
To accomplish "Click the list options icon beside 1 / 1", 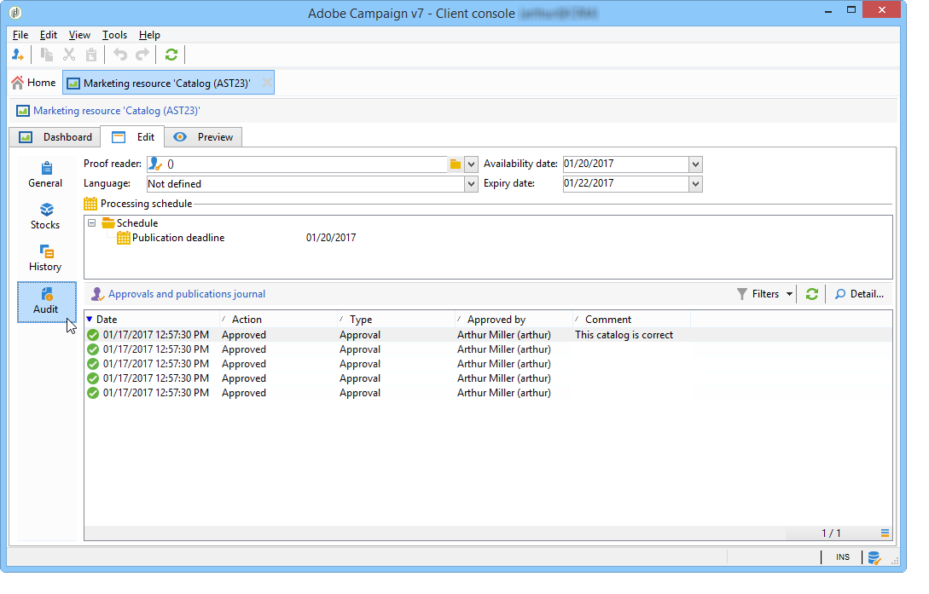I will coord(885,533).
